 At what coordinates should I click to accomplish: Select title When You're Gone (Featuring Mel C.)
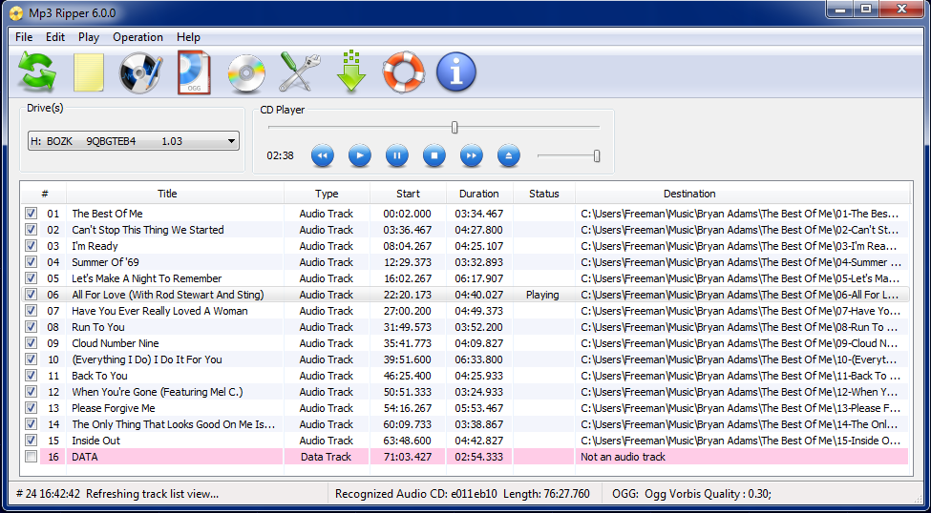pos(158,392)
